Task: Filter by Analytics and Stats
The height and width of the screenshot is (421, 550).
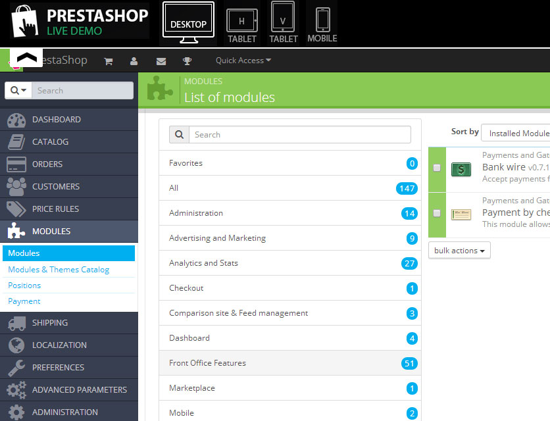Action: tap(290, 263)
